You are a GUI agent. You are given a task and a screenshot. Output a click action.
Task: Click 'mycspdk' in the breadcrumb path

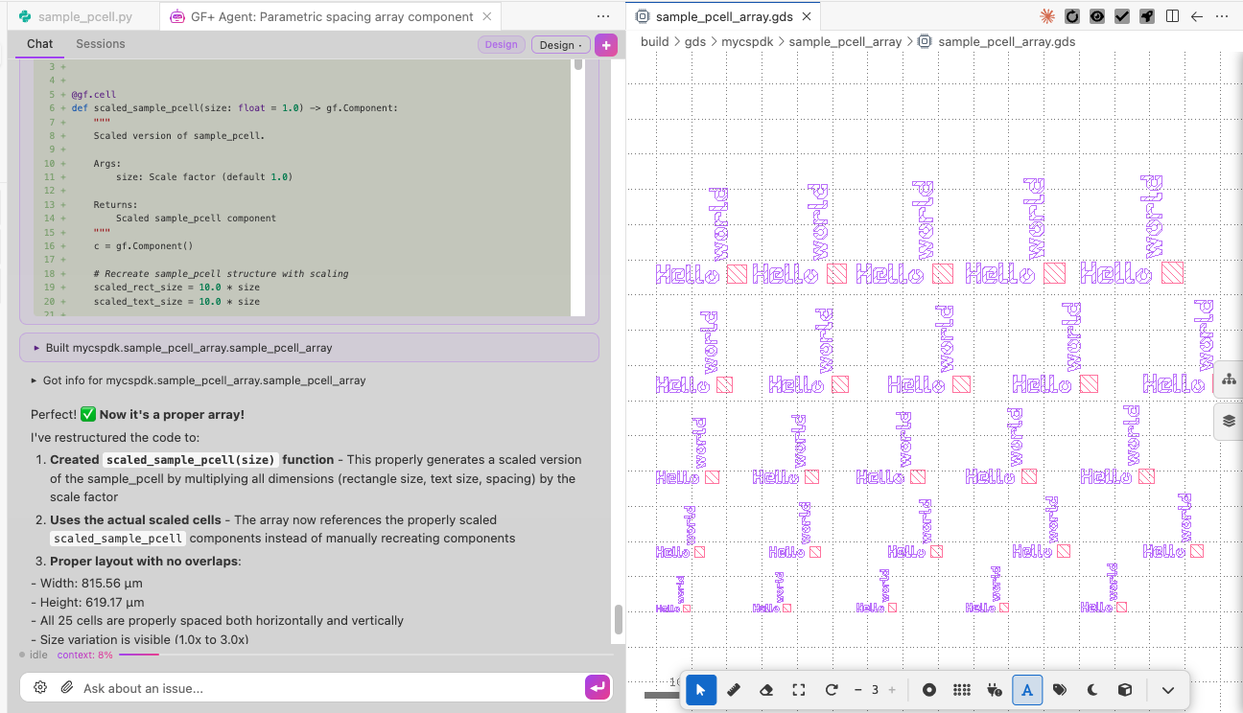click(747, 42)
